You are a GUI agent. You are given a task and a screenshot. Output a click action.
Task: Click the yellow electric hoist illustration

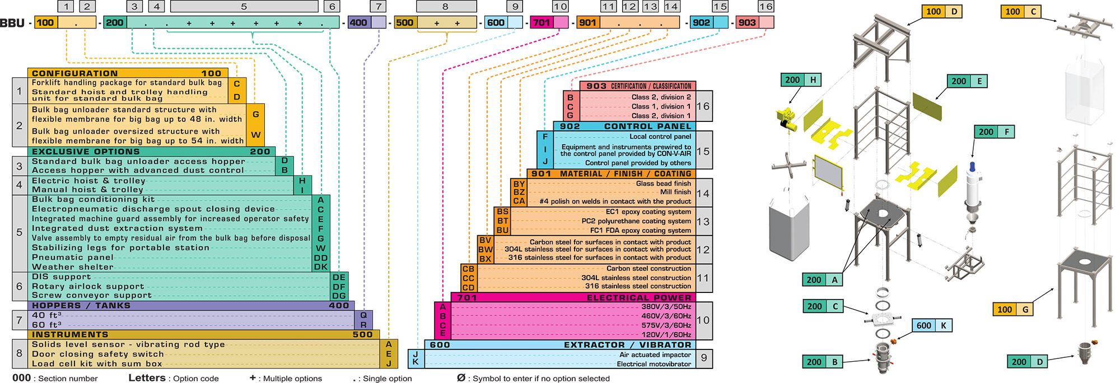pyautogui.click(x=787, y=120)
